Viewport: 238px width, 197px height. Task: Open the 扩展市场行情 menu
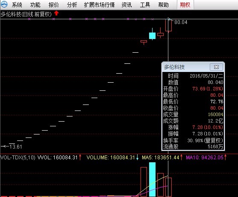(100, 5)
